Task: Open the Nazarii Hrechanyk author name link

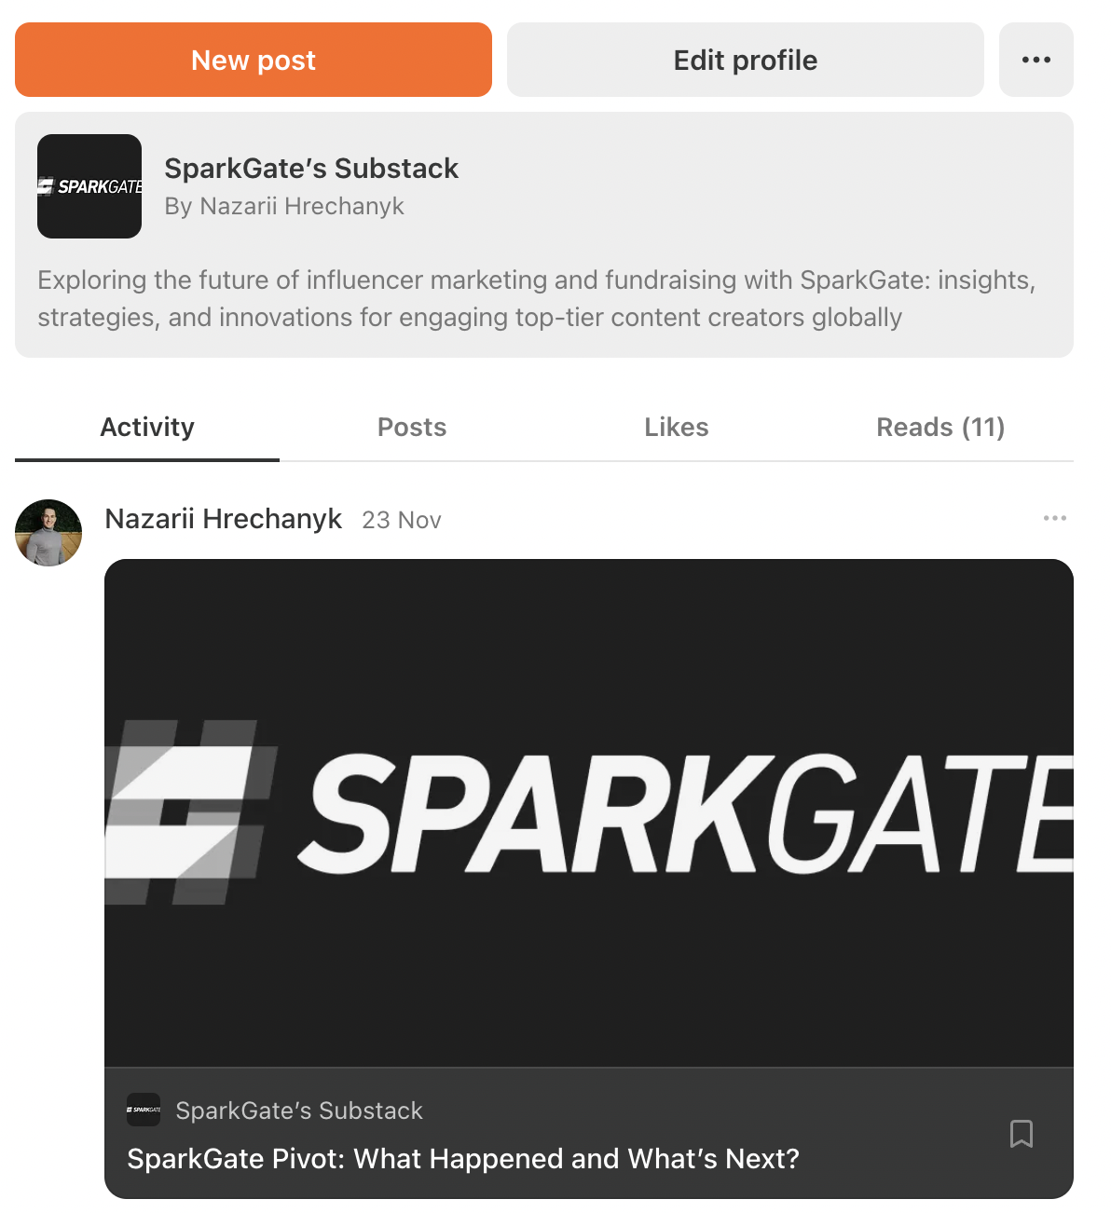Action: click(x=224, y=518)
